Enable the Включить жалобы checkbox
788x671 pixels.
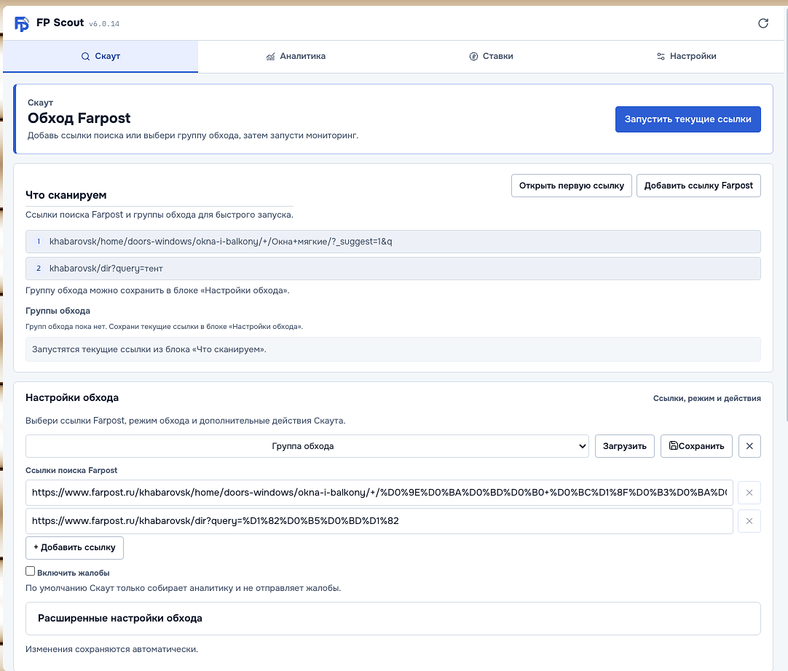30,571
